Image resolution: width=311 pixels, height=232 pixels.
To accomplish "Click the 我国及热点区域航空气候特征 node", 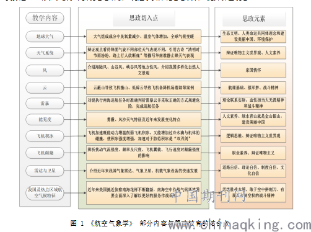I will (x=45, y=192).
